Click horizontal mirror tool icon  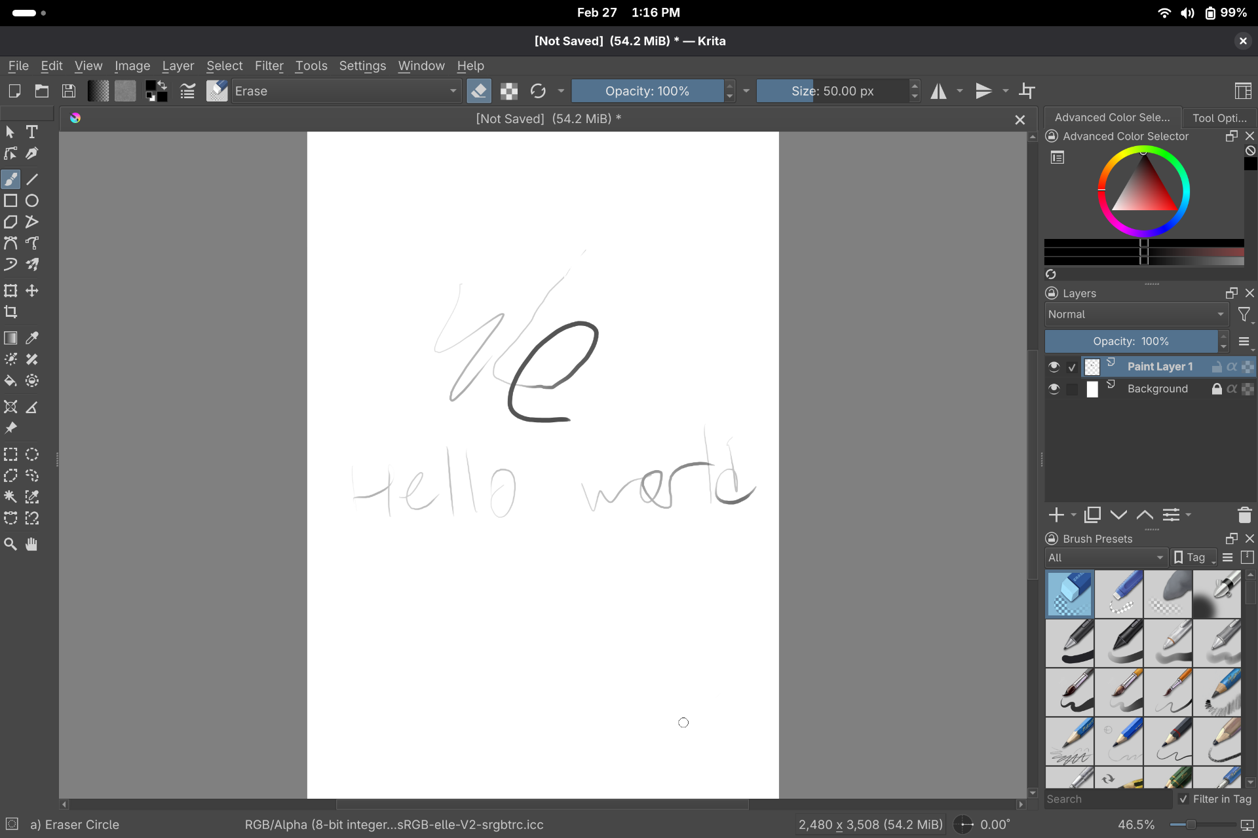pyautogui.click(x=939, y=91)
